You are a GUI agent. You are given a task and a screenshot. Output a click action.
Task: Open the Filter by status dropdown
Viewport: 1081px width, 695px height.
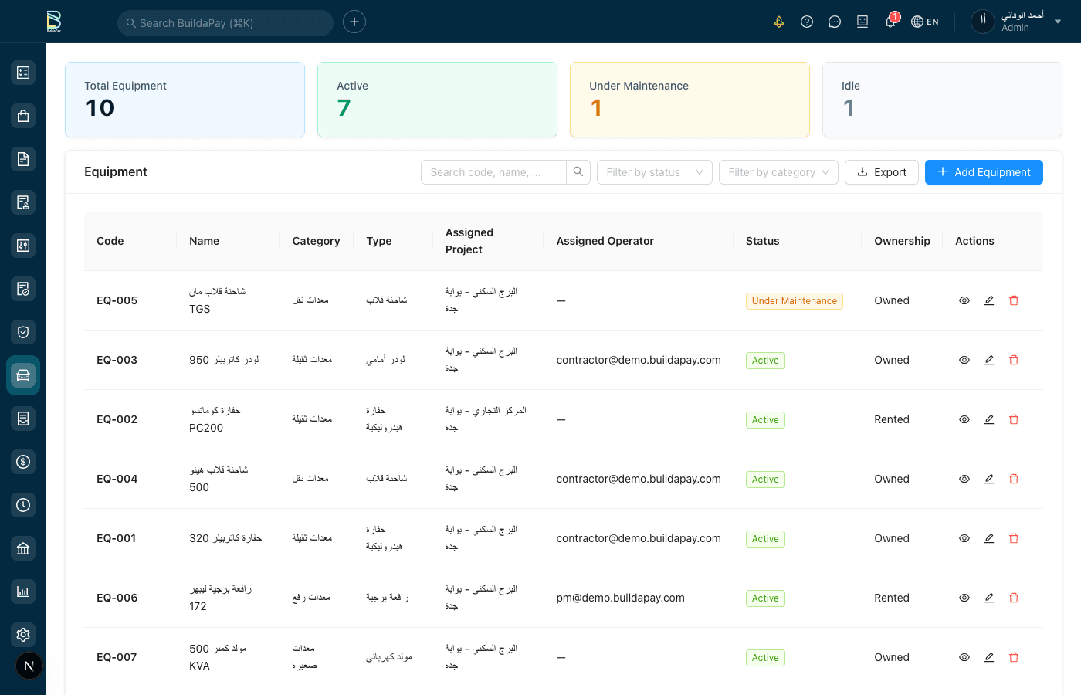(x=654, y=172)
